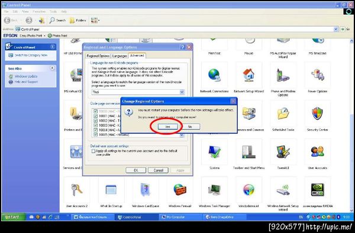355x233 pixels.
Task: Click the Search toolbar button
Action: click(57, 20)
